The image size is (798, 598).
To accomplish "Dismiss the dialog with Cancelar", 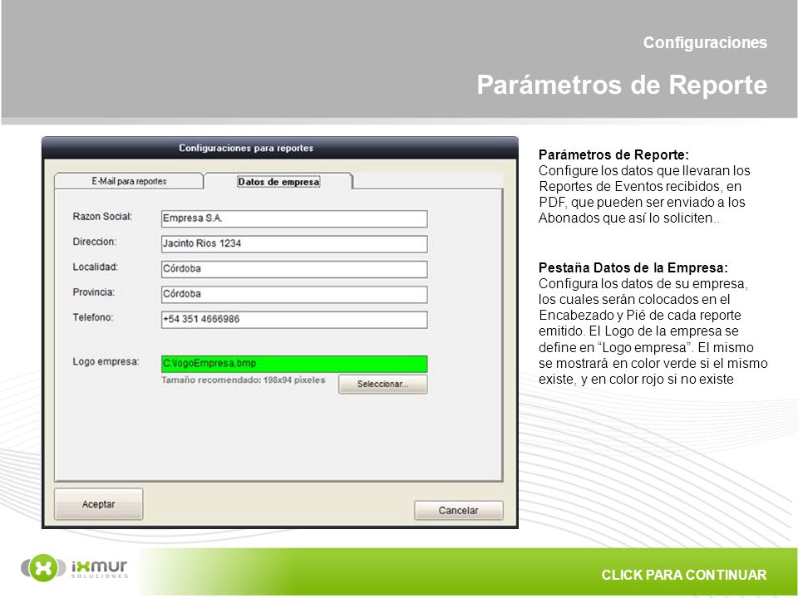I will click(x=459, y=510).
